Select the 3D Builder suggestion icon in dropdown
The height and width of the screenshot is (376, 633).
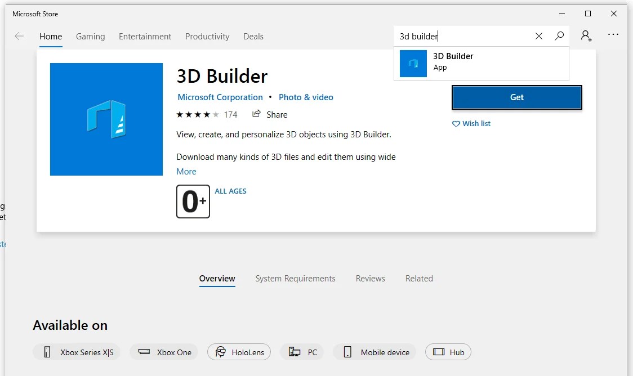413,64
